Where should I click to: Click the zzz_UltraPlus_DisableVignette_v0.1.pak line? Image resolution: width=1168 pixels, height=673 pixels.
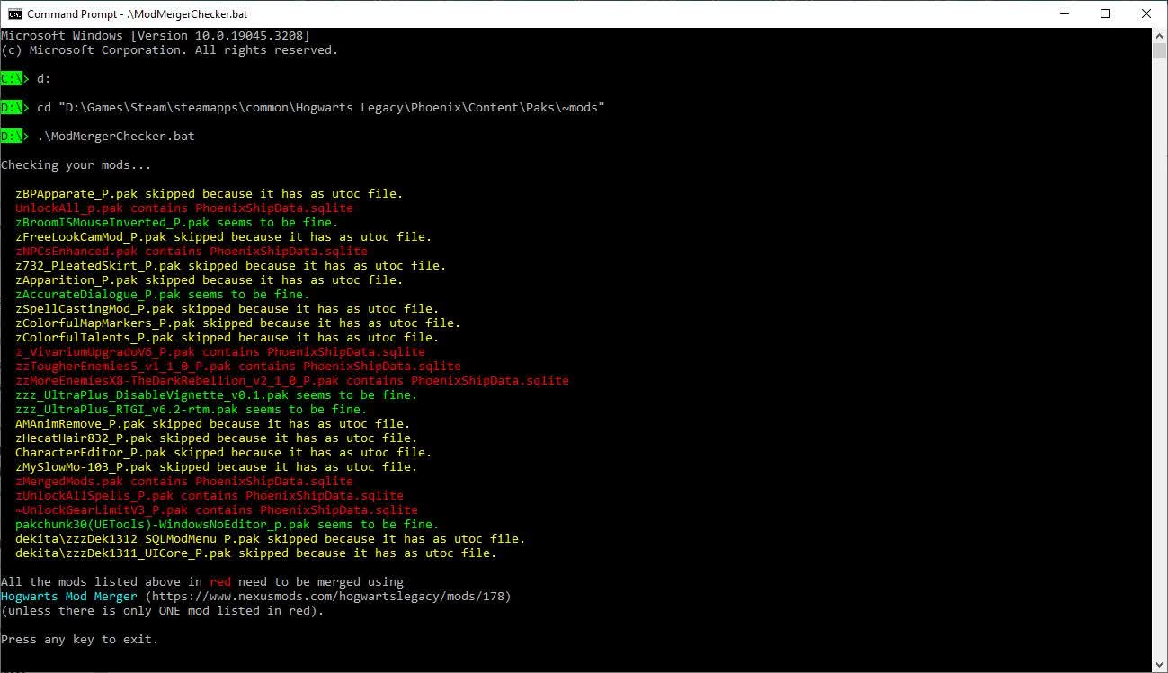(x=217, y=395)
